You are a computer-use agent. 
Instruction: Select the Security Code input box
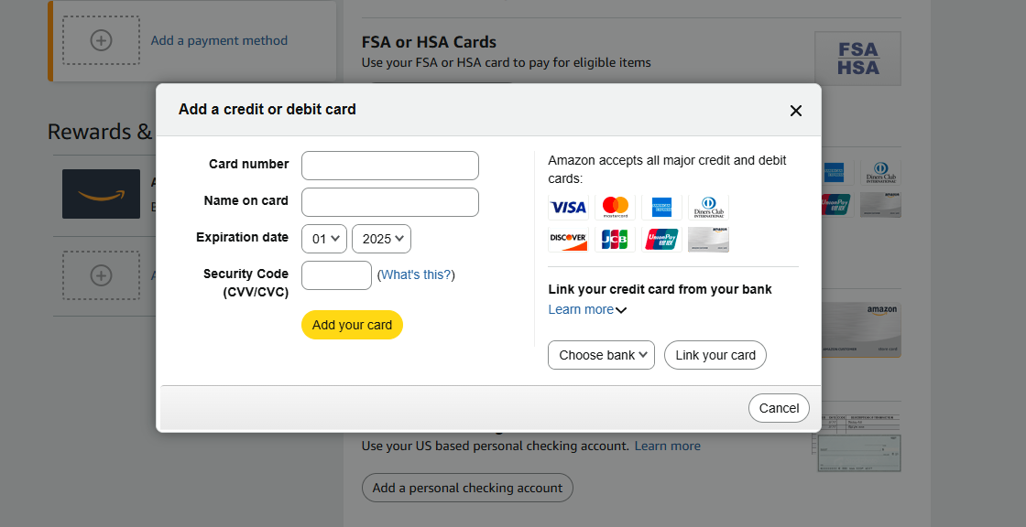[336, 275]
